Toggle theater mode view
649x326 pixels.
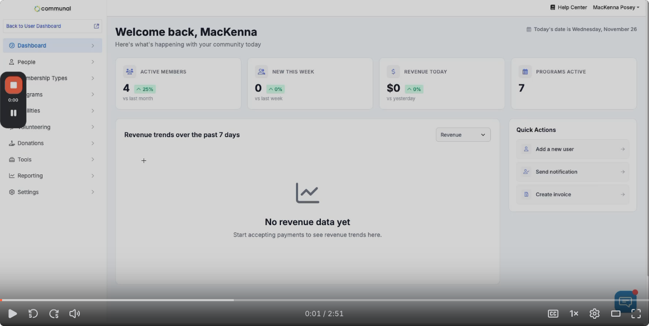pyautogui.click(x=616, y=314)
